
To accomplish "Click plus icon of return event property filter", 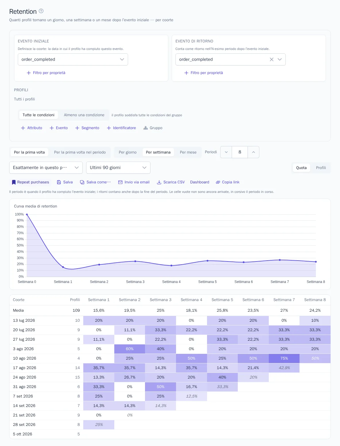I will point(186,73).
